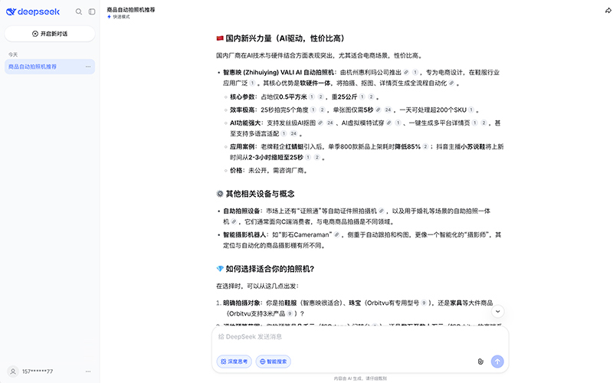The width and height of the screenshot is (613, 383).
Task: Open link icon after AI虚拟模特试穿
Action: coord(389,123)
